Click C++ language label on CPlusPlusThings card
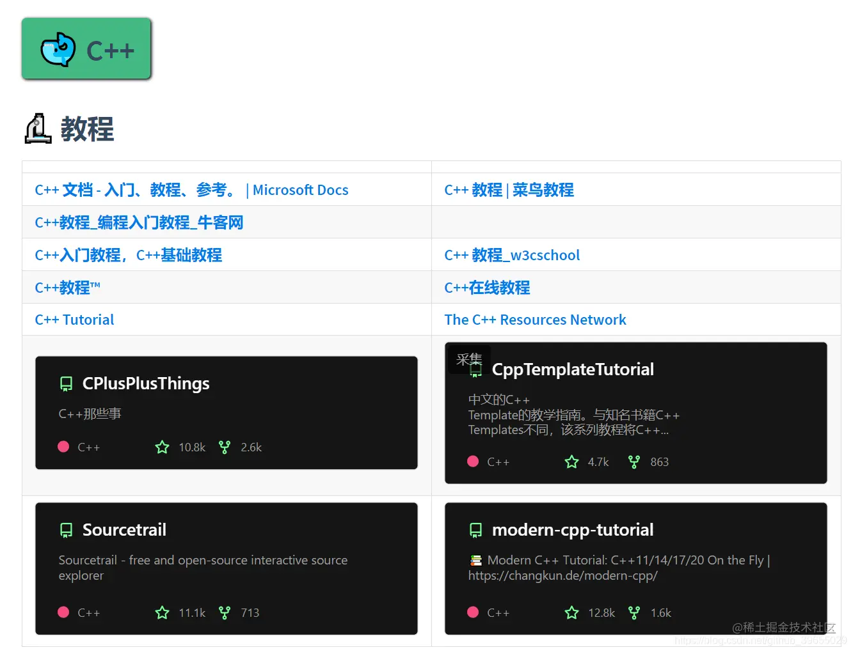This screenshot has height=652, width=853. (x=88, y=447)
